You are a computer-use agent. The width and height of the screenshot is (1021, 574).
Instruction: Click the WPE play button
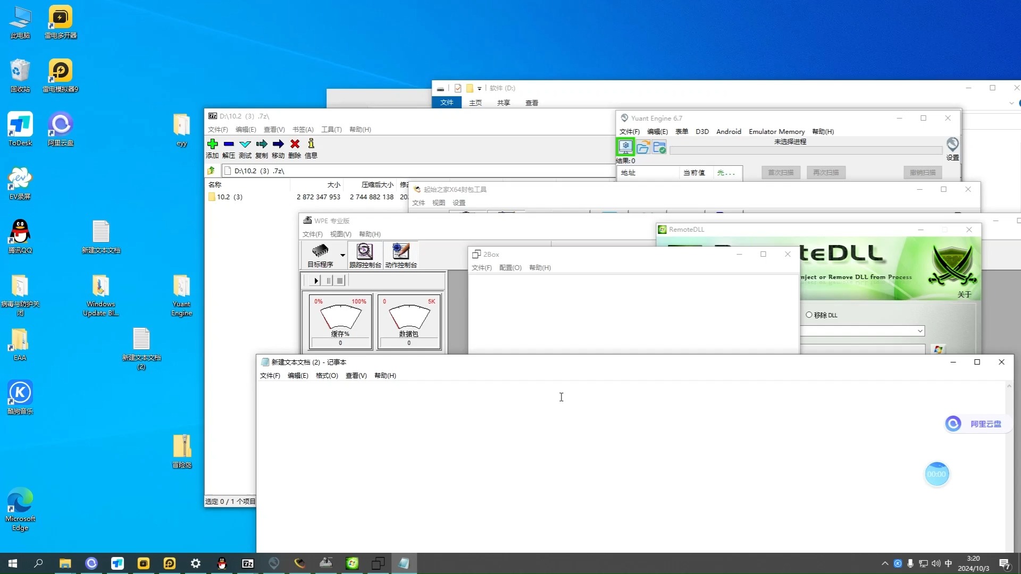tap(316, 281)
